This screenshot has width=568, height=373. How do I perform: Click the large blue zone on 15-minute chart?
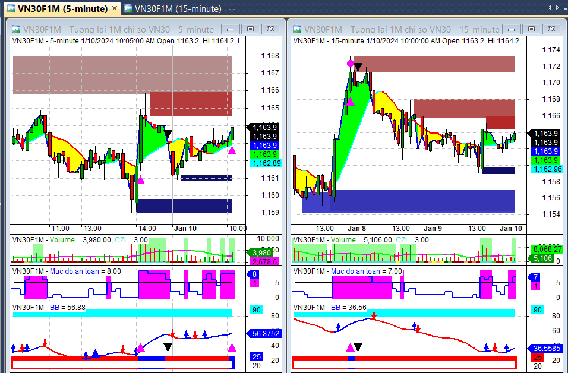[x=408, y=201]
